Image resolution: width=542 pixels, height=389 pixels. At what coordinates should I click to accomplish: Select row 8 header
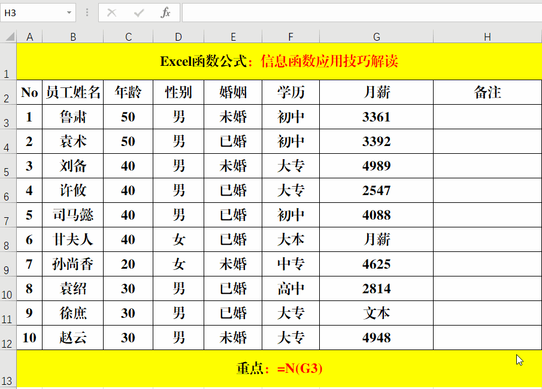pyautogui.click(x=8, y=239)
